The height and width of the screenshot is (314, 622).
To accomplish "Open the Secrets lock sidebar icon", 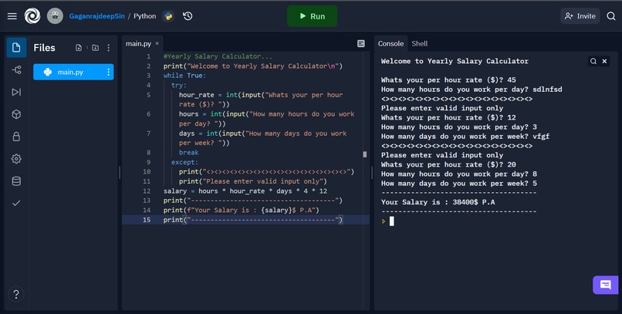I will 16,137.
